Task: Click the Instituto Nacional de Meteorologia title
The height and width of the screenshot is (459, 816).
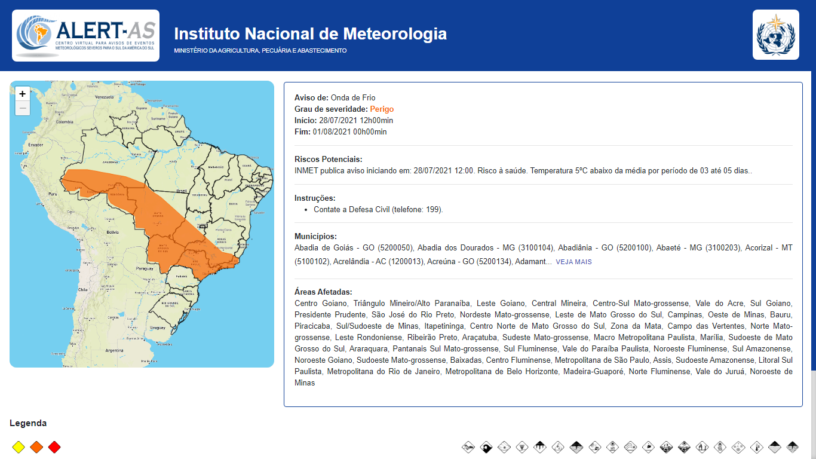Action: (x=310, y=33)
